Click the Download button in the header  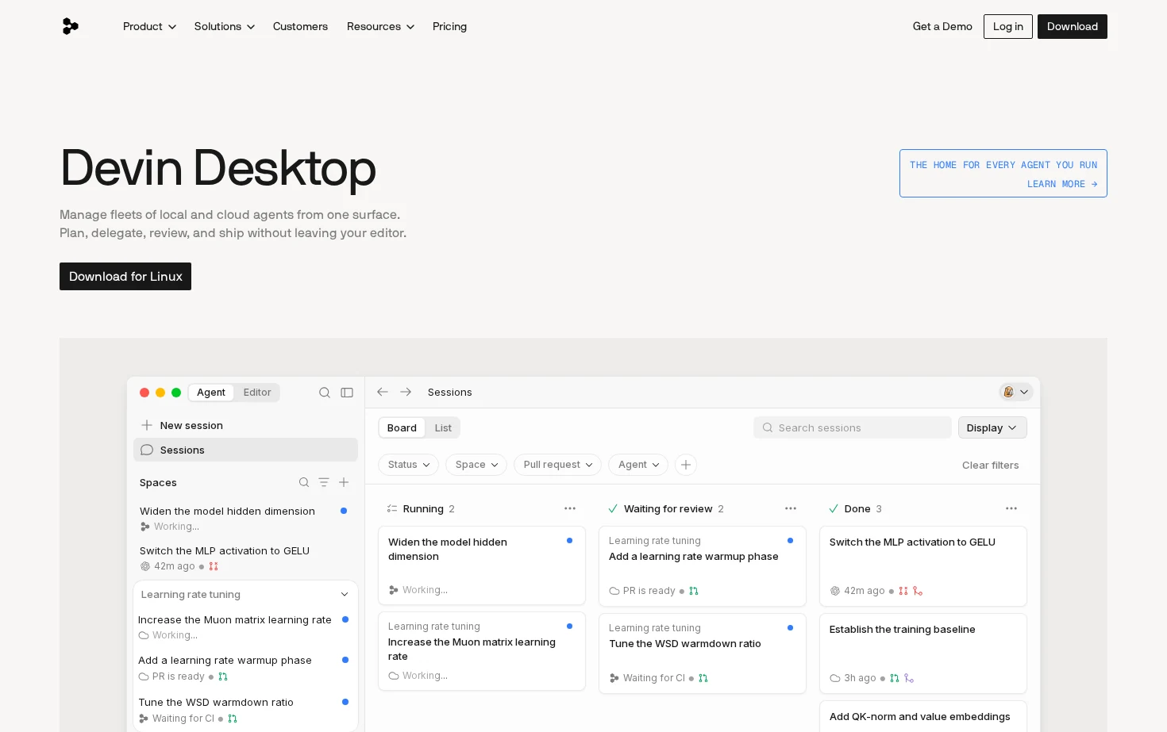point(1073,26)
